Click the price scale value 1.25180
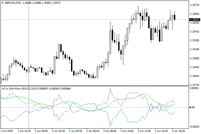 (x=195, y=49)
